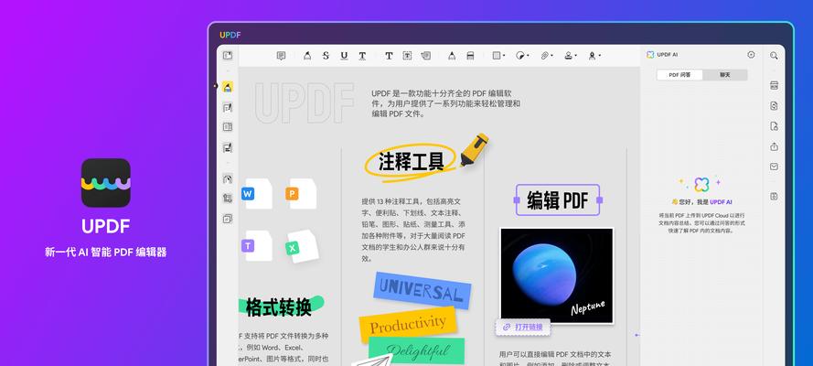Image resolution: width=813 pixels, height=366 pixels.
Task: Open the redact/OCR icon in right sidebar
Action: [x=774, y=85]
